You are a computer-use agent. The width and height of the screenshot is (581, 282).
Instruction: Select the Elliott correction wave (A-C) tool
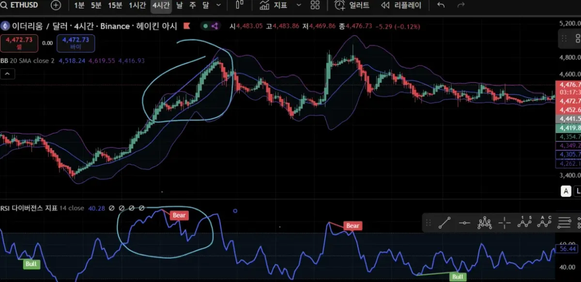[x=545, y=223]
